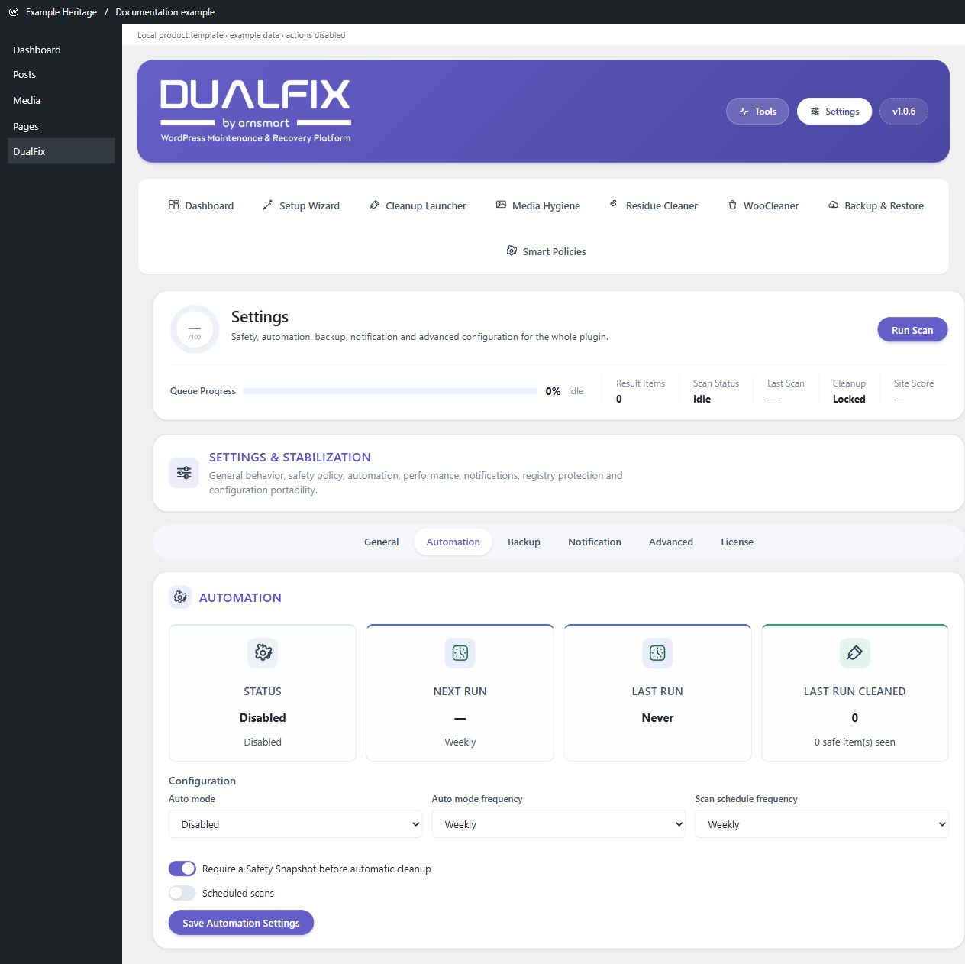
Task: Click the Backup & Restore cloud icon
Action: point(834,205)
